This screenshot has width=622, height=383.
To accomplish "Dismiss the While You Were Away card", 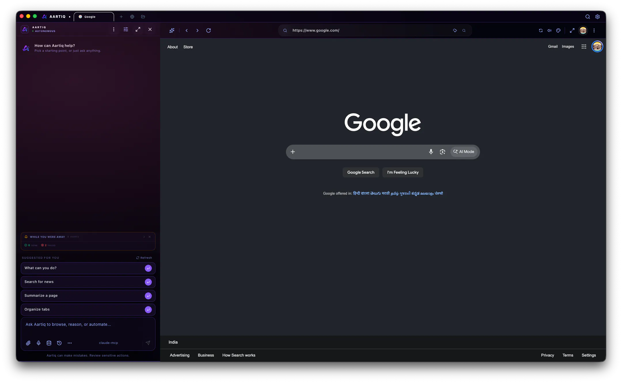I will click(x=150, y=237).
